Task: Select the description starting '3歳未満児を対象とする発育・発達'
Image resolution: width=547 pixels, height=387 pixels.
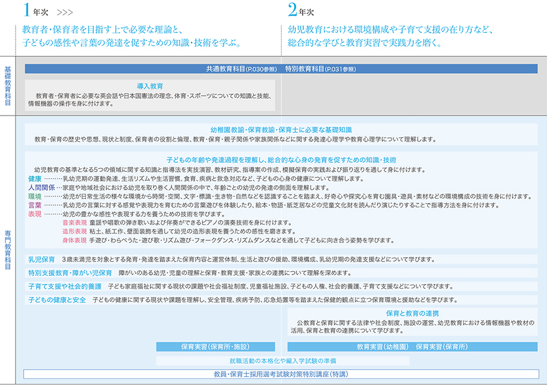Action: click(x=249, y=260)
